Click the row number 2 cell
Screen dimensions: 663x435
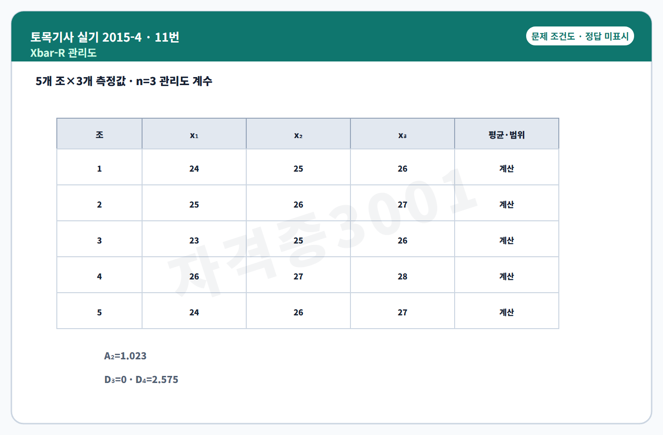[99, 203]
